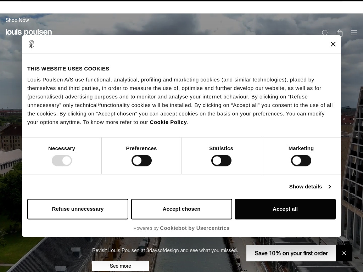Click the Accept chosen button
This screenshot has width=363, height=272.
(x=181, y=209)
